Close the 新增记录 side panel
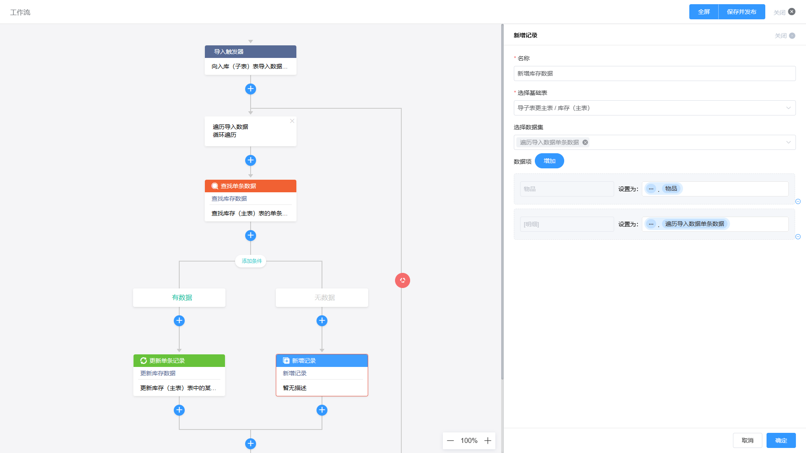 [785, 36]
